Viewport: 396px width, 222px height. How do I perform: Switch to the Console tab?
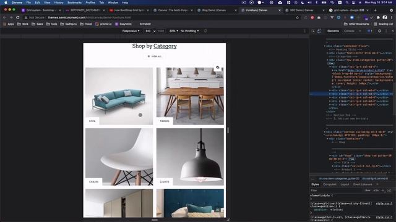[349, 31]
